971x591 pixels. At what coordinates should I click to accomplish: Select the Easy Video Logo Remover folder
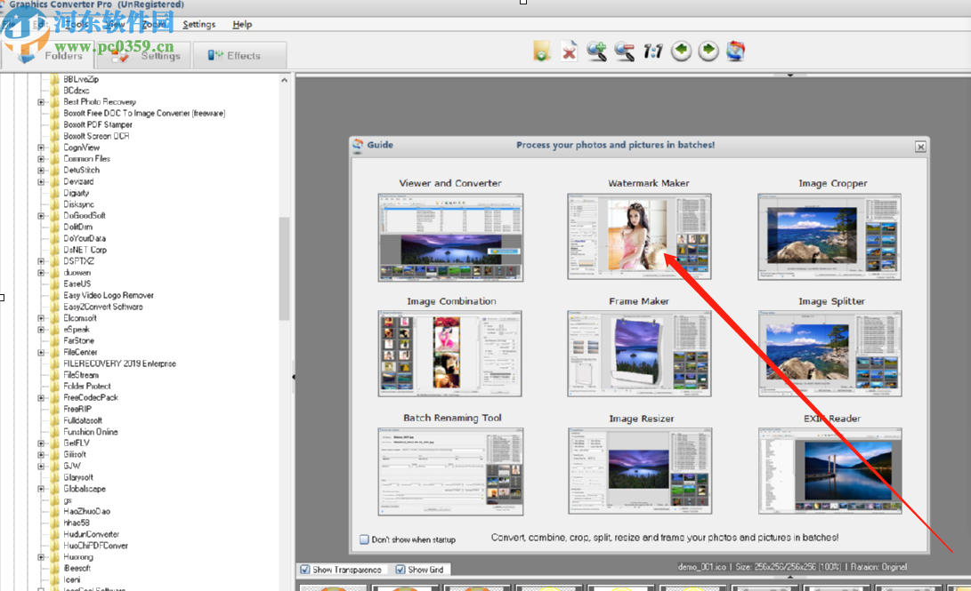pos(108,295)
